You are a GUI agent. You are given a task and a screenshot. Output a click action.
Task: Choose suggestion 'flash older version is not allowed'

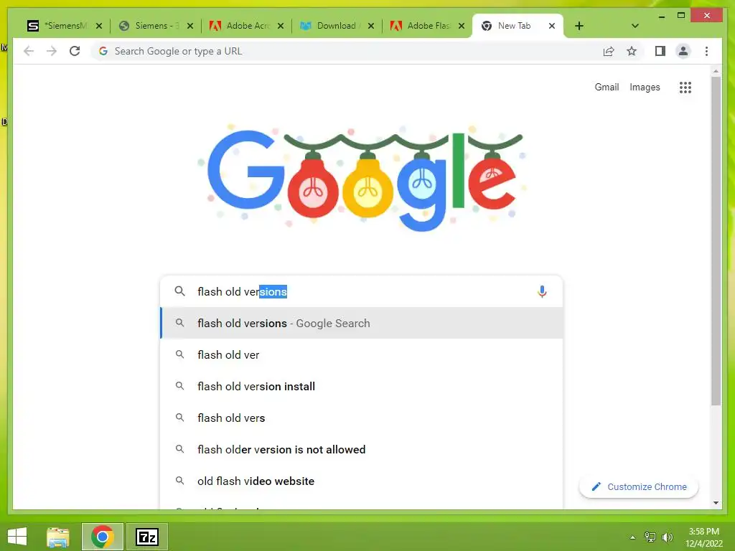362,449
